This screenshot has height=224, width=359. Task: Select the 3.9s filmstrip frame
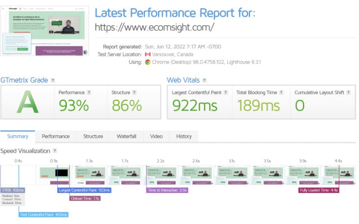pos(303,175)
